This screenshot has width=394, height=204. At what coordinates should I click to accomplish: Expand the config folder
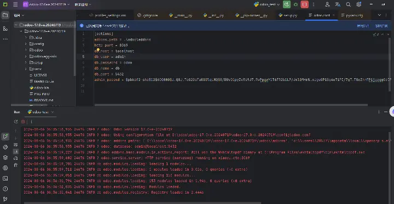point(26,44)
